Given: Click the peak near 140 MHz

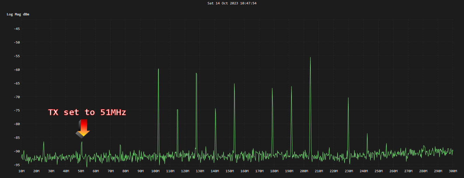Looking at the screenshot, I should pyautogui.click(x=215, y=109).
